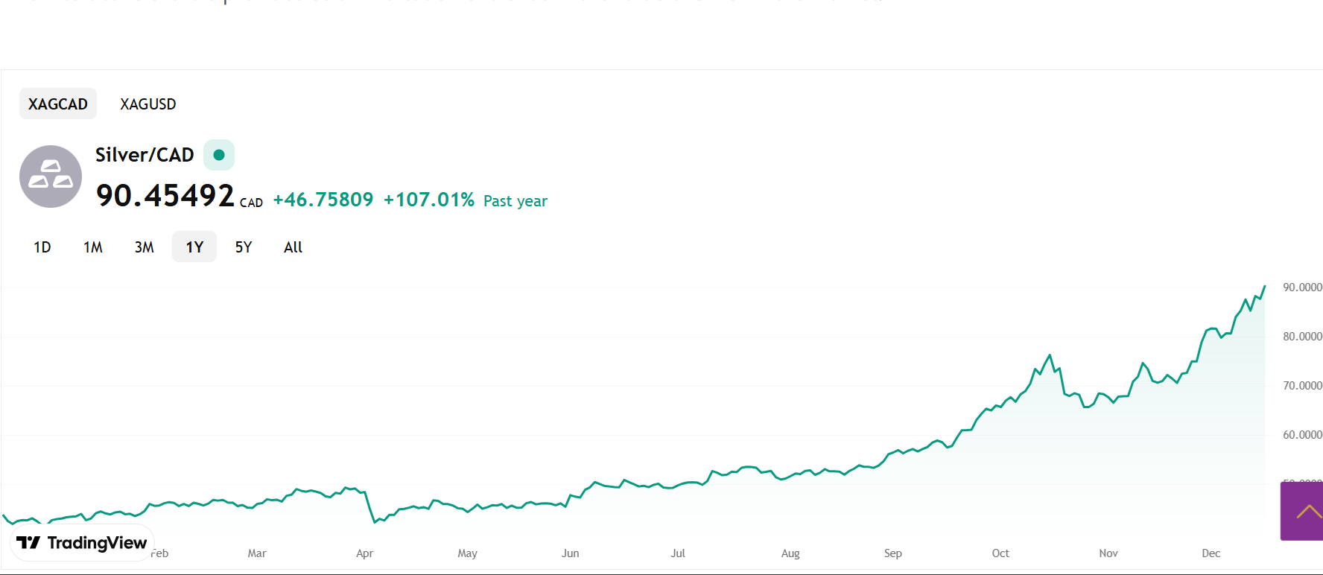Select the 3M time range
1323x575 pixels.
point(145,247)
